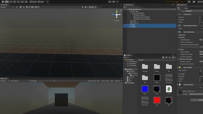Click the Hierarchy add (+) button

point(125,7)
